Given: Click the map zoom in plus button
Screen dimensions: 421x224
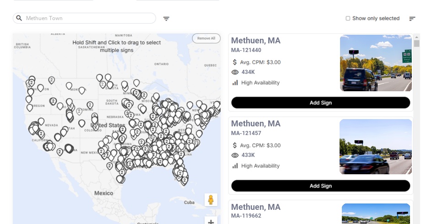Looking at the screenshot, I should (211, 222).
